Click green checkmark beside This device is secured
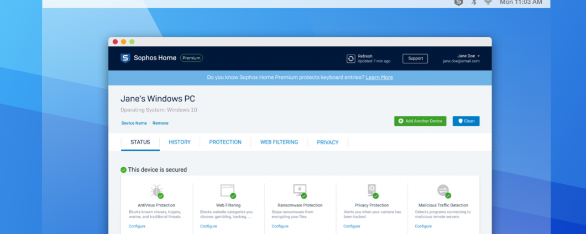Screen dimensions: 586x234 point(123,170)
